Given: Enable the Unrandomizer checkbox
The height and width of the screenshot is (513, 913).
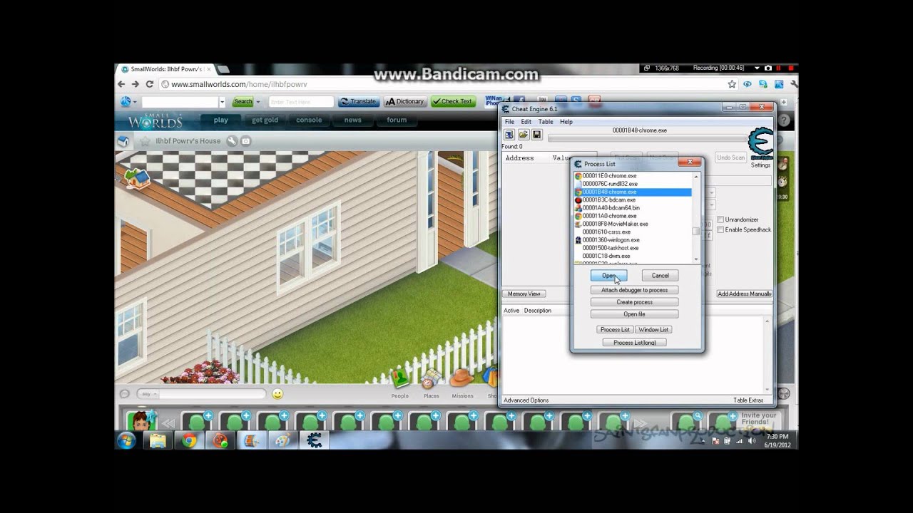Looking at the screenshot, I should pyautogui.click(x=720, y=219).
